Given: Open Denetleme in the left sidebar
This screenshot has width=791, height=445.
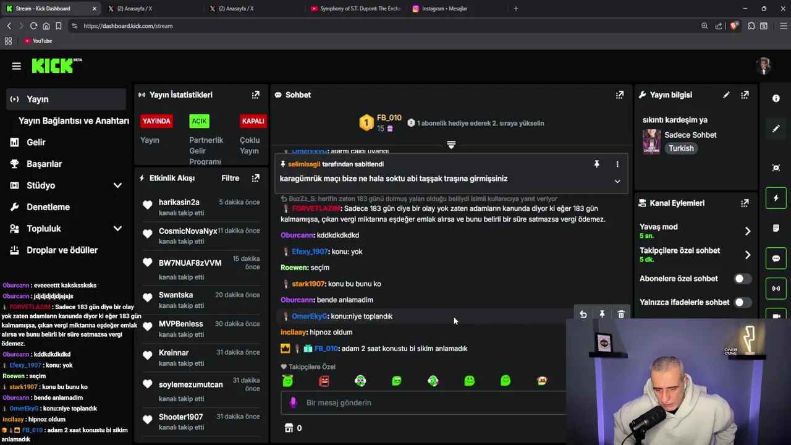Looking at the screenshot, I should point(48,207).
